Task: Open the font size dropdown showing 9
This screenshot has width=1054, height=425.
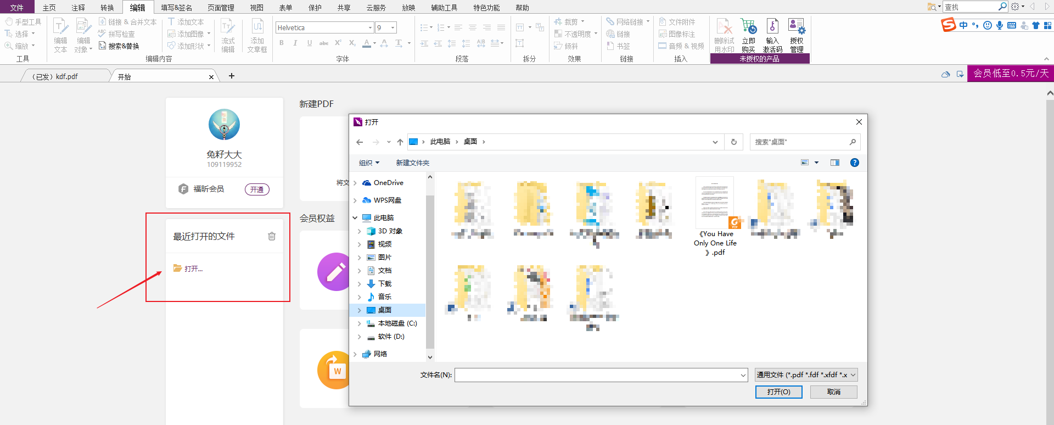Action: [393, 27]
